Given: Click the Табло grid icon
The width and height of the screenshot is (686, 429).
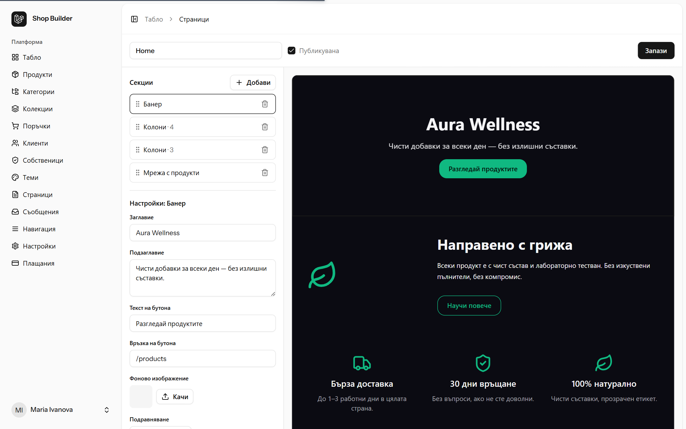Looking at the screenshot, I should tap(15, 57).
